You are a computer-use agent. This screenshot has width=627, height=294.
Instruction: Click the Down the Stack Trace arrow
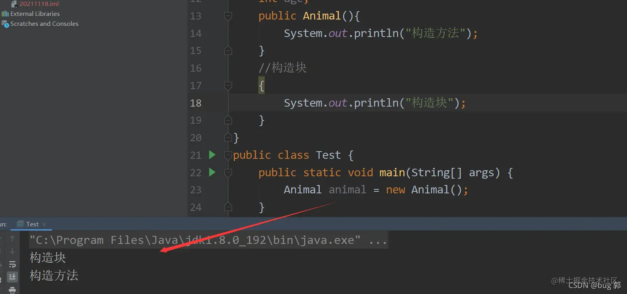[x=12, y=251]
